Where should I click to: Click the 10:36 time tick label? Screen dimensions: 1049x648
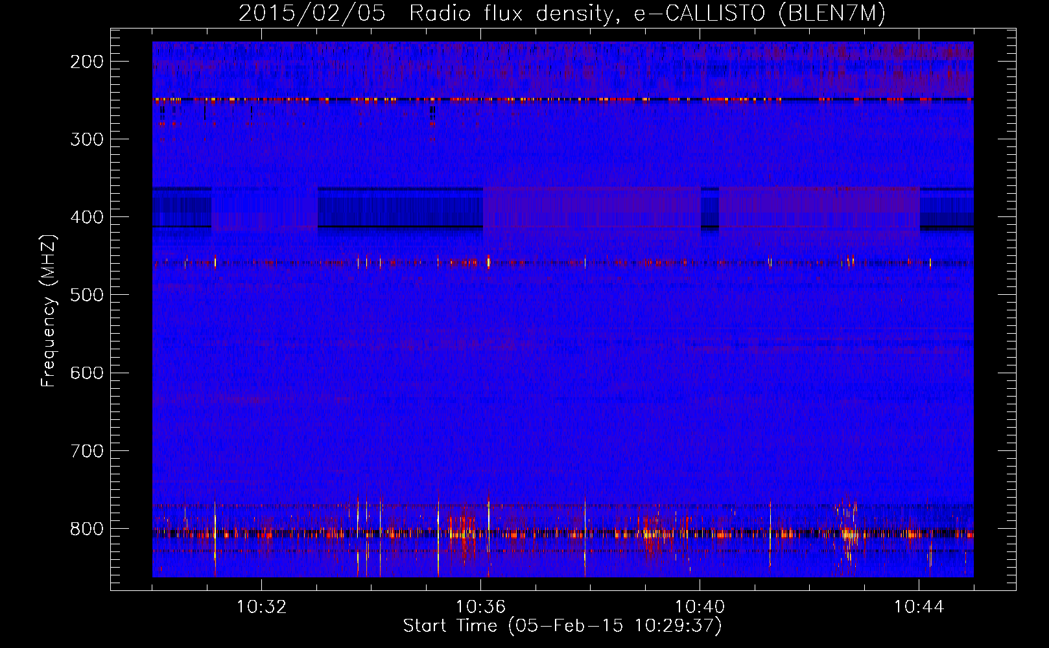click(480, 607)
